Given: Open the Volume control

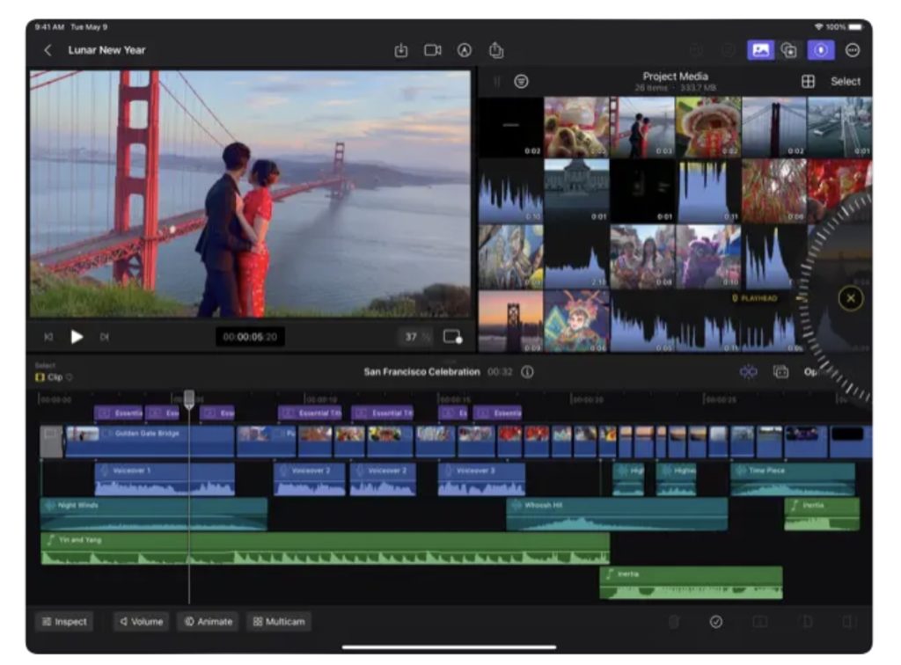Looking at the screenshot, I should coord(142,622).
